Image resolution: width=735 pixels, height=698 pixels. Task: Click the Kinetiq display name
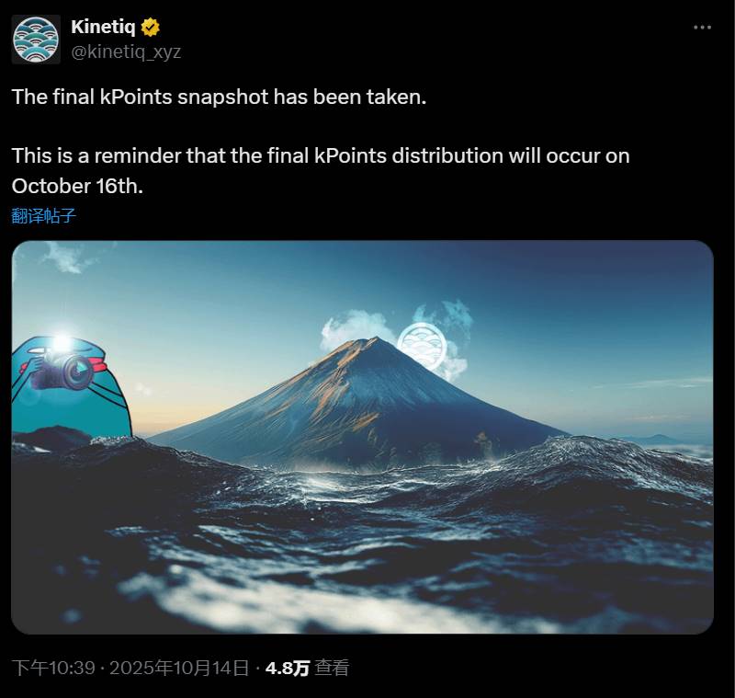[103, 28]
